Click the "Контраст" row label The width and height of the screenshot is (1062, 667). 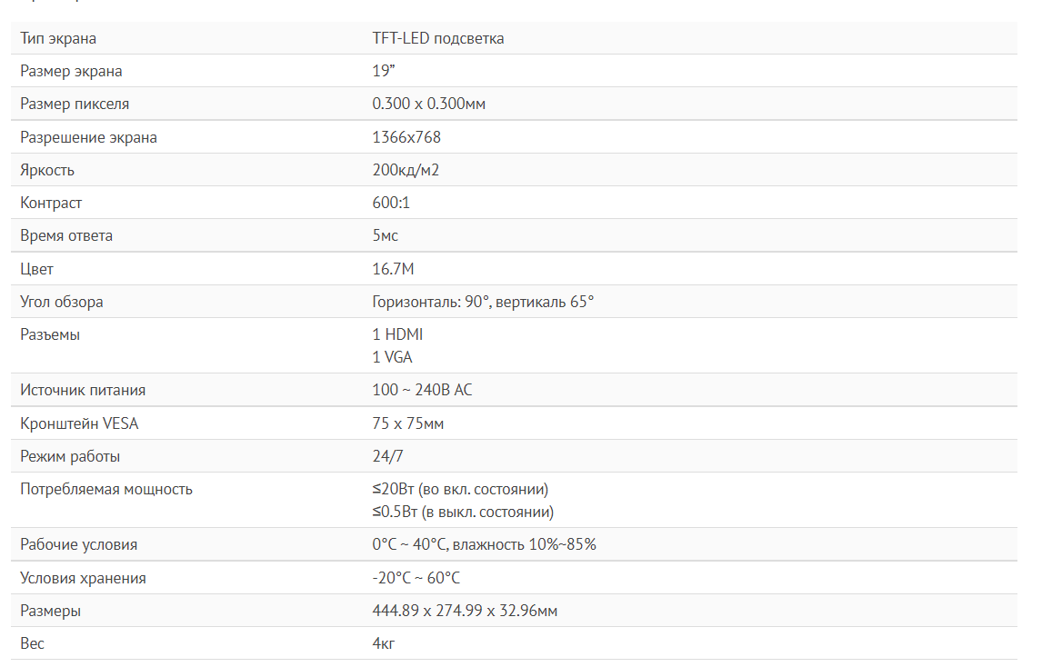51,203
